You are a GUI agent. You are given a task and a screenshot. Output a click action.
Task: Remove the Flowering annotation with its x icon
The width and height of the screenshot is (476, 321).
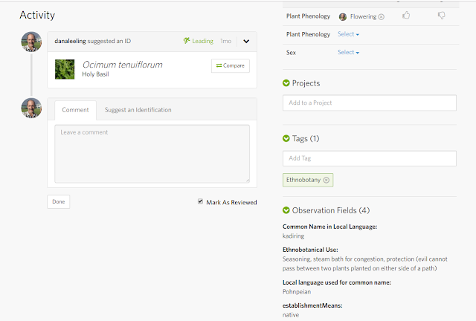click(x=382, y=16)
